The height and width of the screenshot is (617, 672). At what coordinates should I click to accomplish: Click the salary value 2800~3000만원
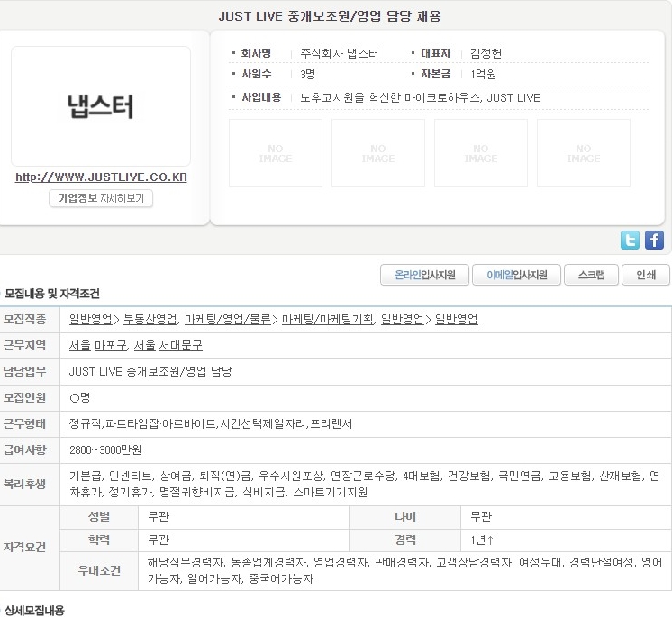tap(105, 449)
